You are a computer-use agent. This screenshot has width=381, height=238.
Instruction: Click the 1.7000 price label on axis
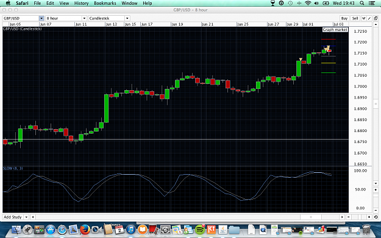point(361,86)
